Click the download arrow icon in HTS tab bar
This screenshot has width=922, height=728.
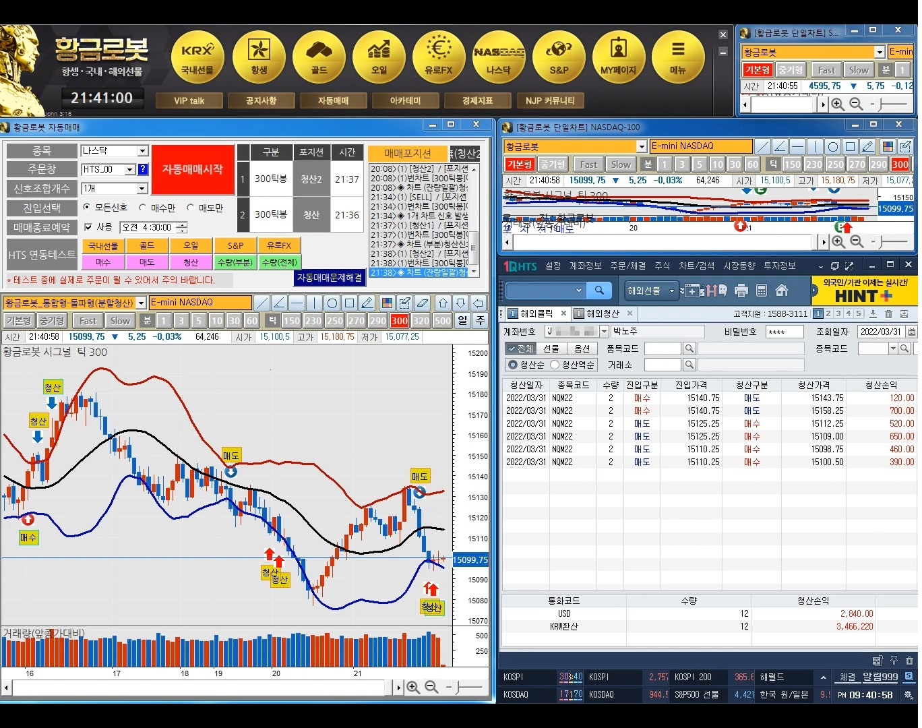pyautogui.click(x=873, y=313)
